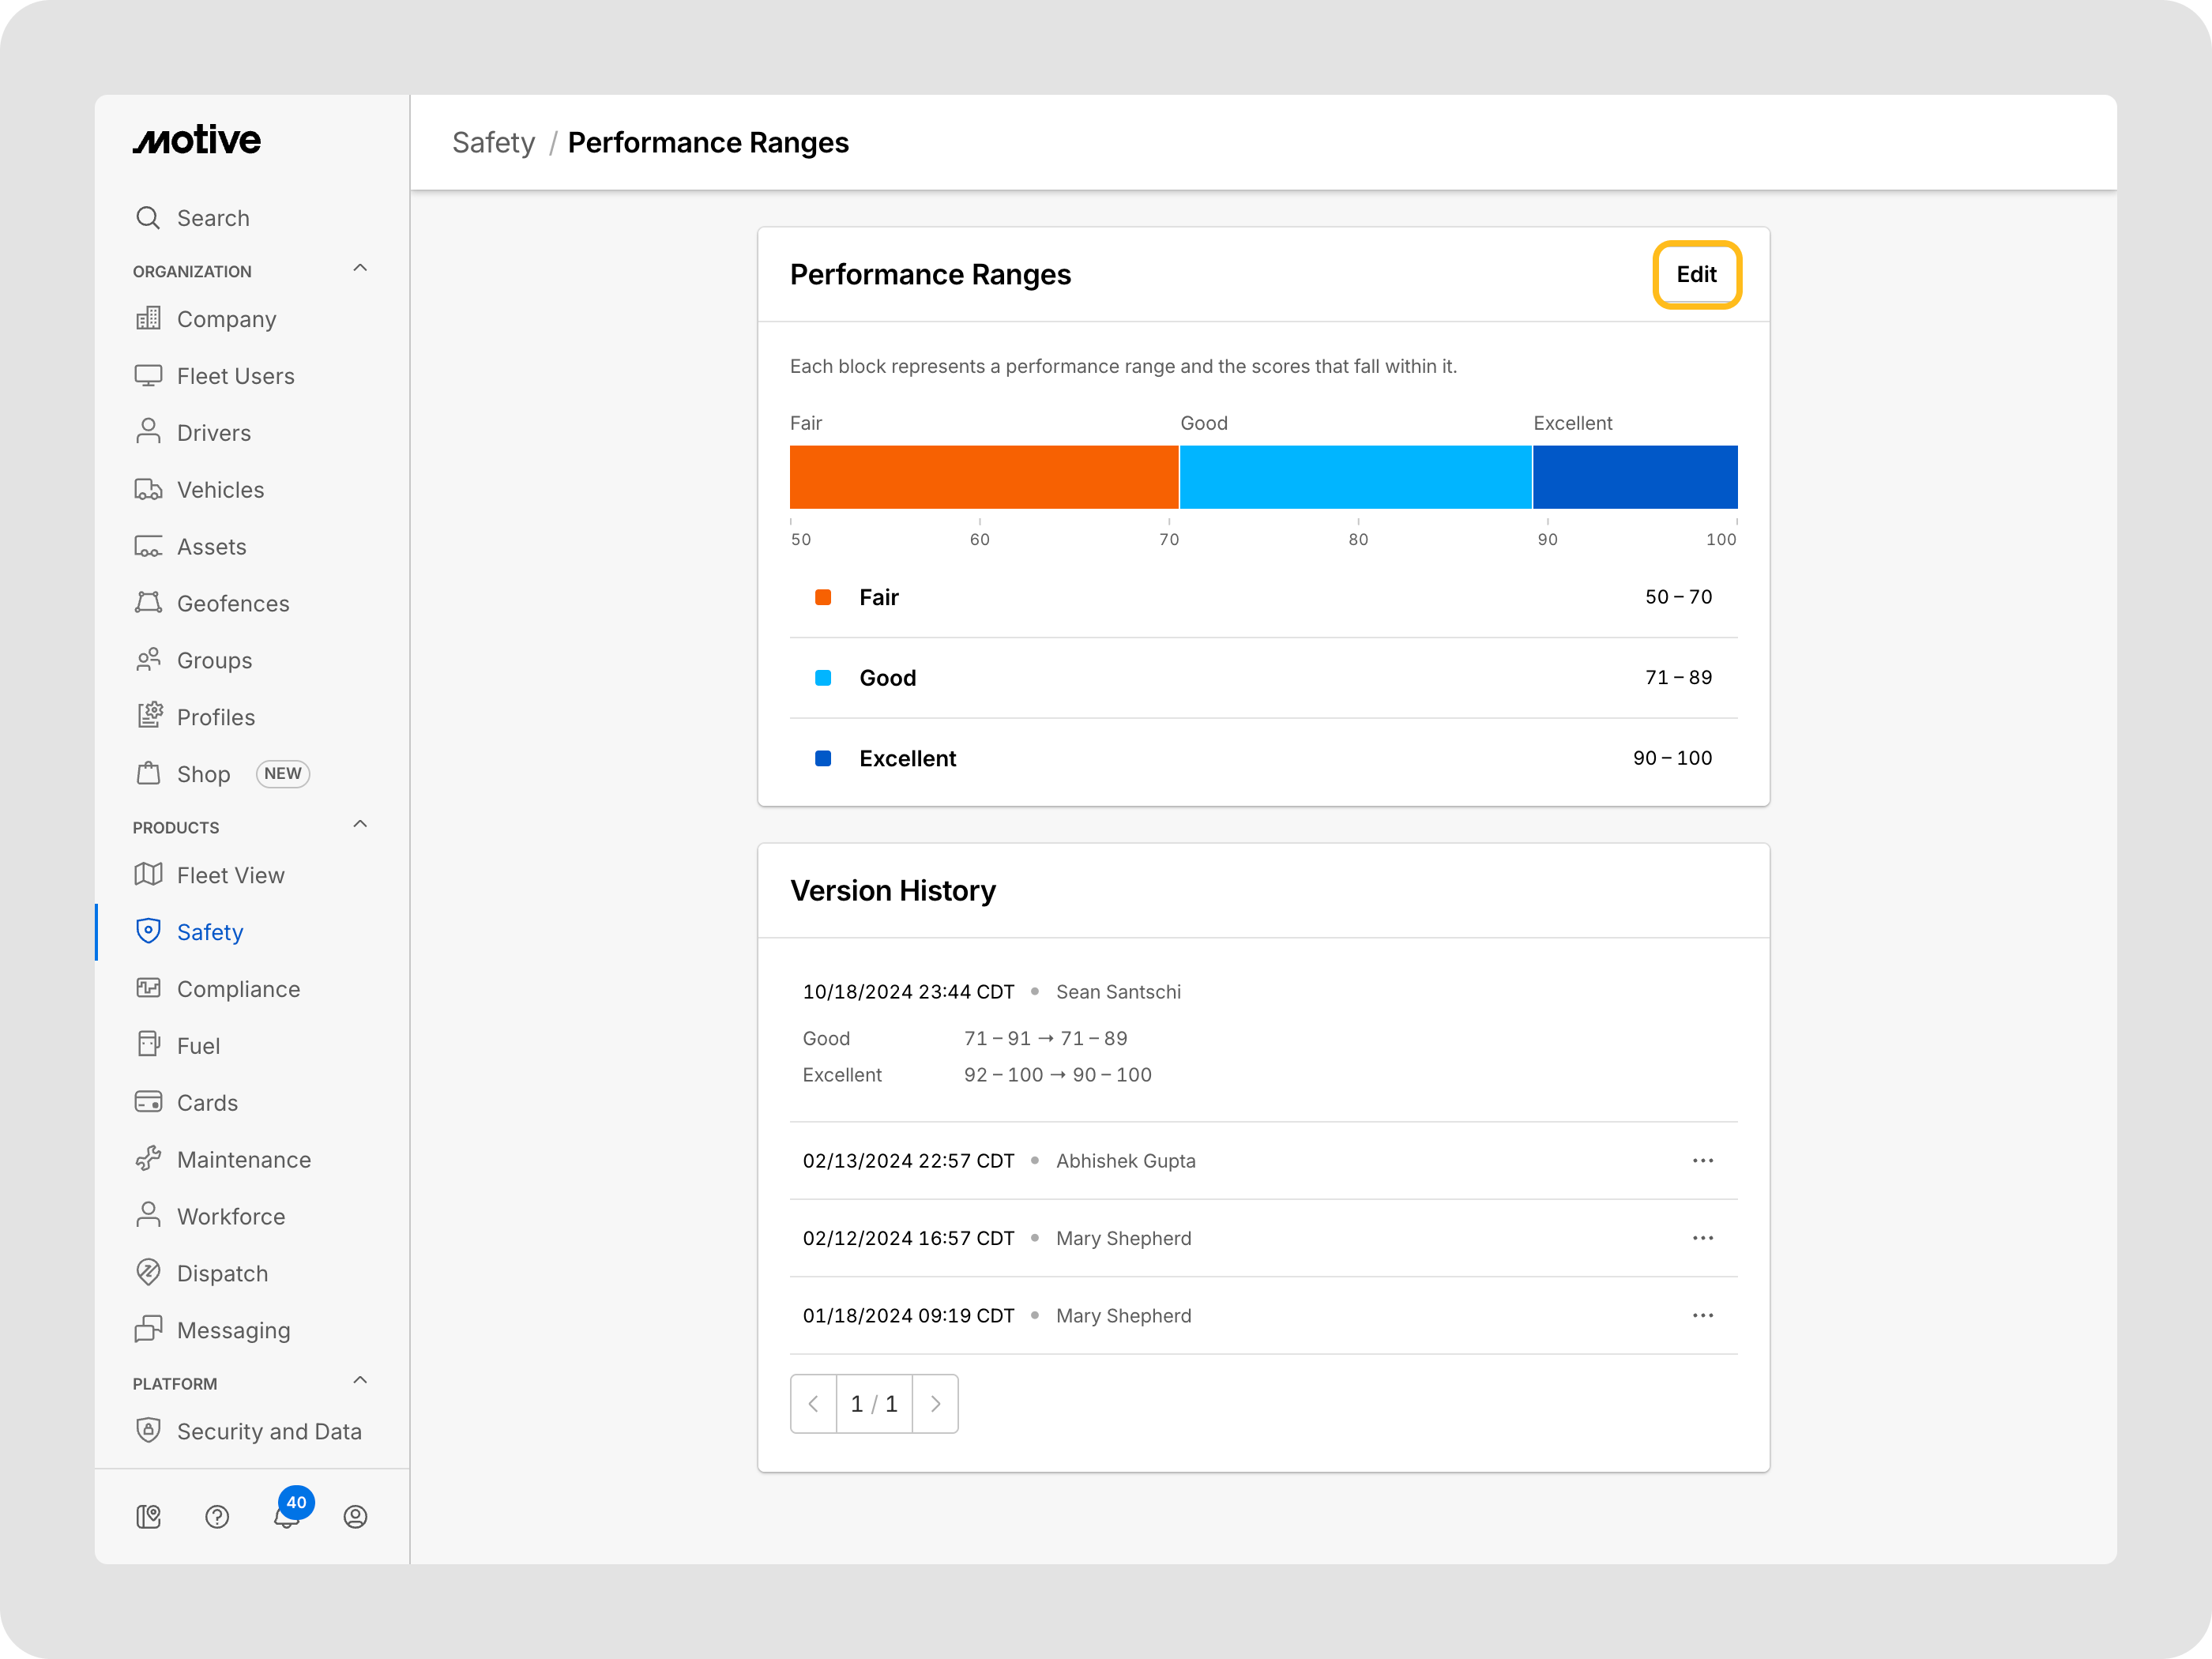Collapse the Platform section chevron

point(360,1380)
